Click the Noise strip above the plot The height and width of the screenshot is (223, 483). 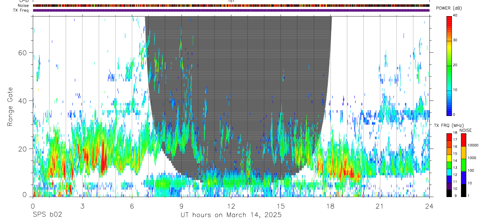coord(231,6)
